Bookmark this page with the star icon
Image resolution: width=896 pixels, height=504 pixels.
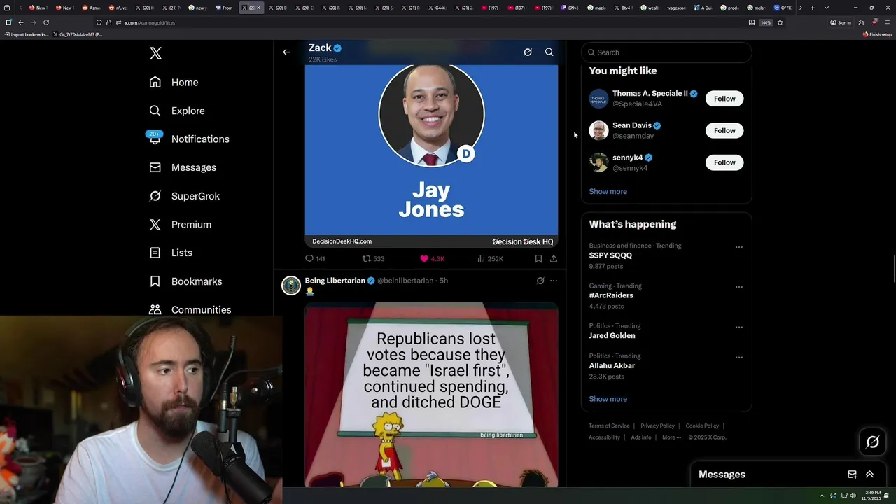pyautogui.click(x=780, y=22)
